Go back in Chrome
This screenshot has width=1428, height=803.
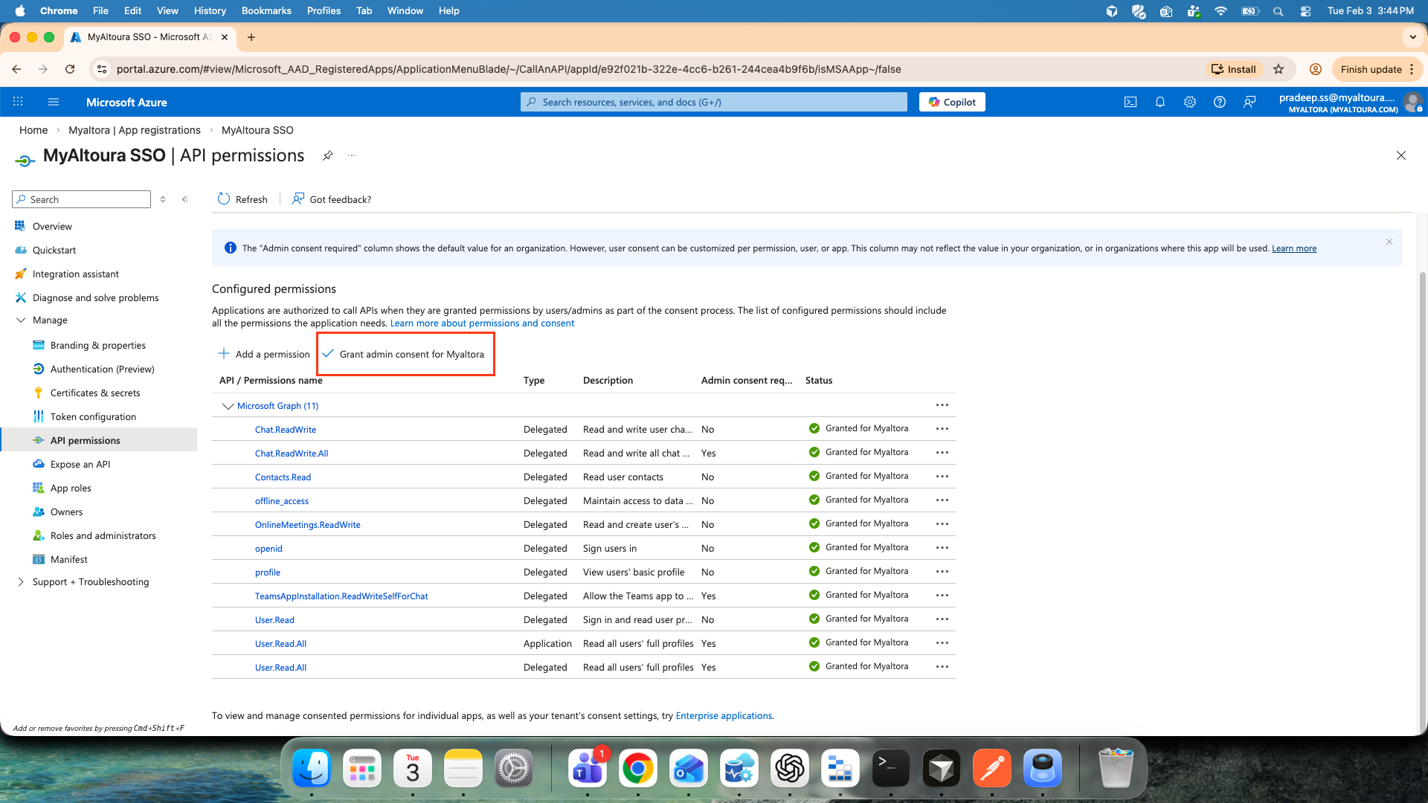[16, 69]
